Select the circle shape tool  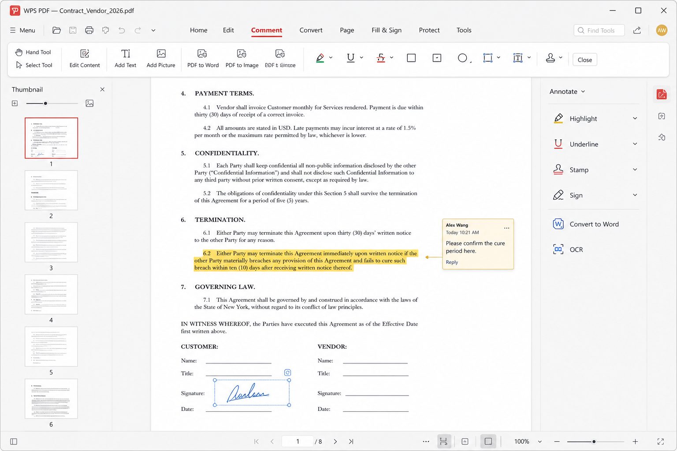[462, 58]
